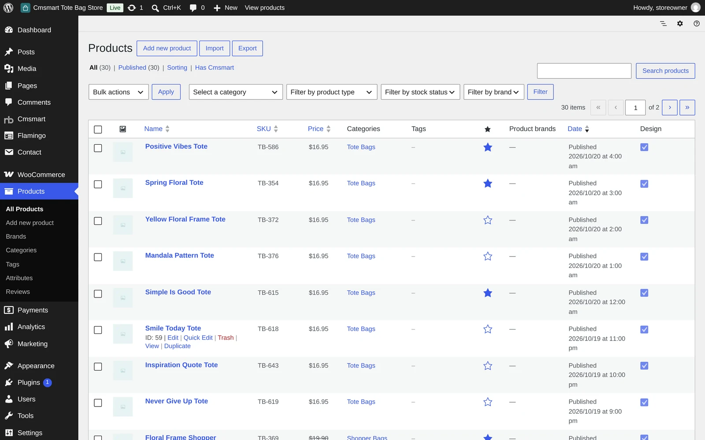Toggle featured star for Never Give Up Tote
This screenshot has height=440, width=705.
(x=487, y=402)
